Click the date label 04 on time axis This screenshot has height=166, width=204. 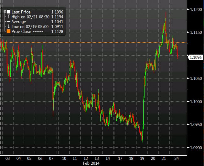click(x=19, y=158)
